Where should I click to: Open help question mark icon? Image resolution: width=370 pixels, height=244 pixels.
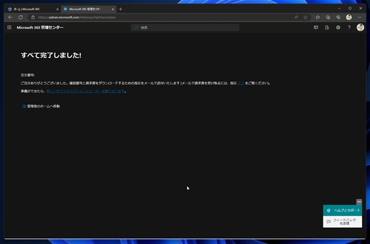pos(349,28)
